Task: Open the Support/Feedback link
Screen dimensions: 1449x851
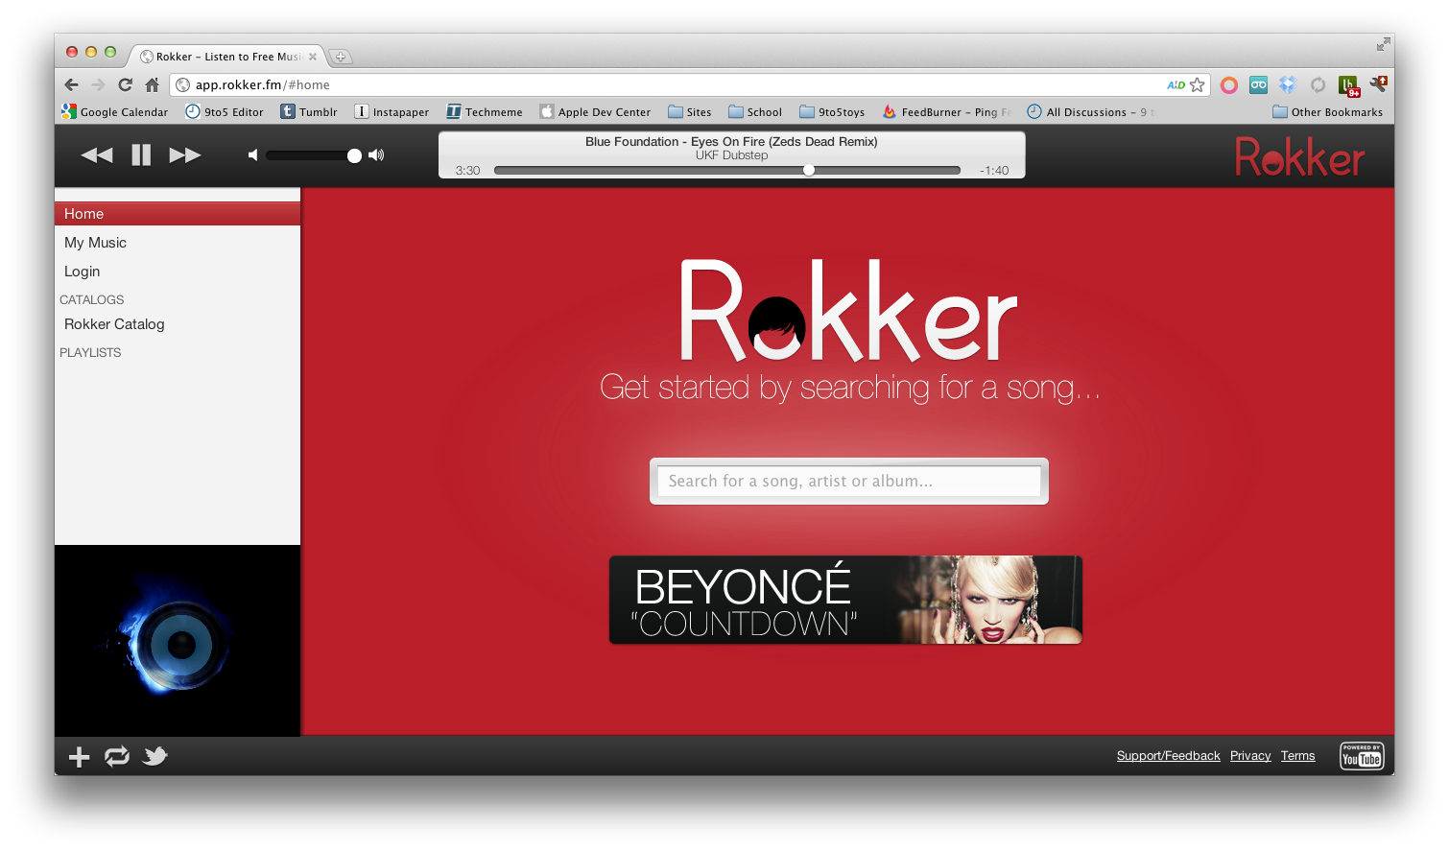Action: pyautogui.click(x=1168, y=756)
